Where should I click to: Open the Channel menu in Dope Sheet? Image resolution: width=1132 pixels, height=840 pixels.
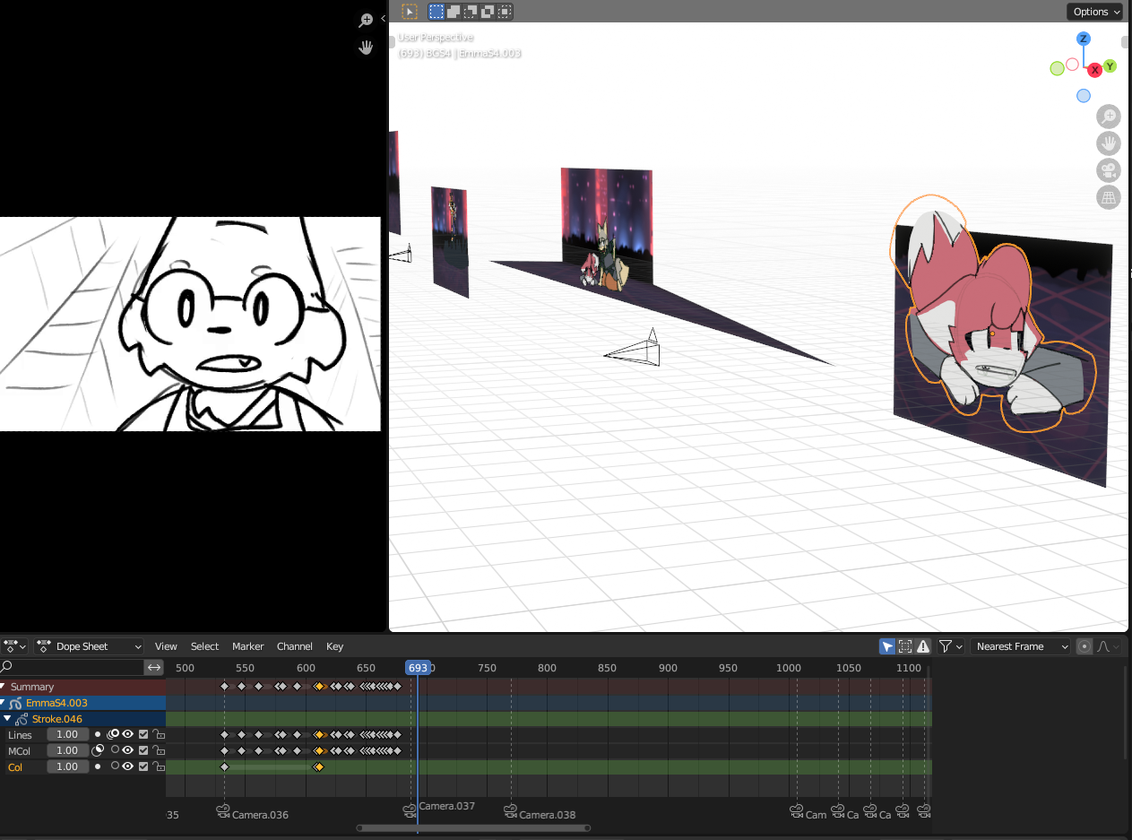pyautogui.click(x=295, y=646)
